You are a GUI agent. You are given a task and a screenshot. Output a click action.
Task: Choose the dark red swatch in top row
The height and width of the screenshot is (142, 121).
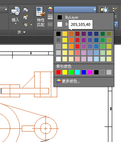pos(77,34)
